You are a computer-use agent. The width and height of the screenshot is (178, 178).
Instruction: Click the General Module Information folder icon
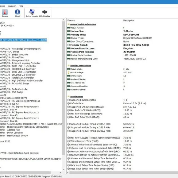click(x=68, y=24)
